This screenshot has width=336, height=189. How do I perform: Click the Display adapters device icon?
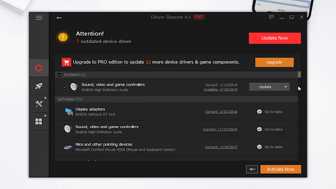pos(69,112)
